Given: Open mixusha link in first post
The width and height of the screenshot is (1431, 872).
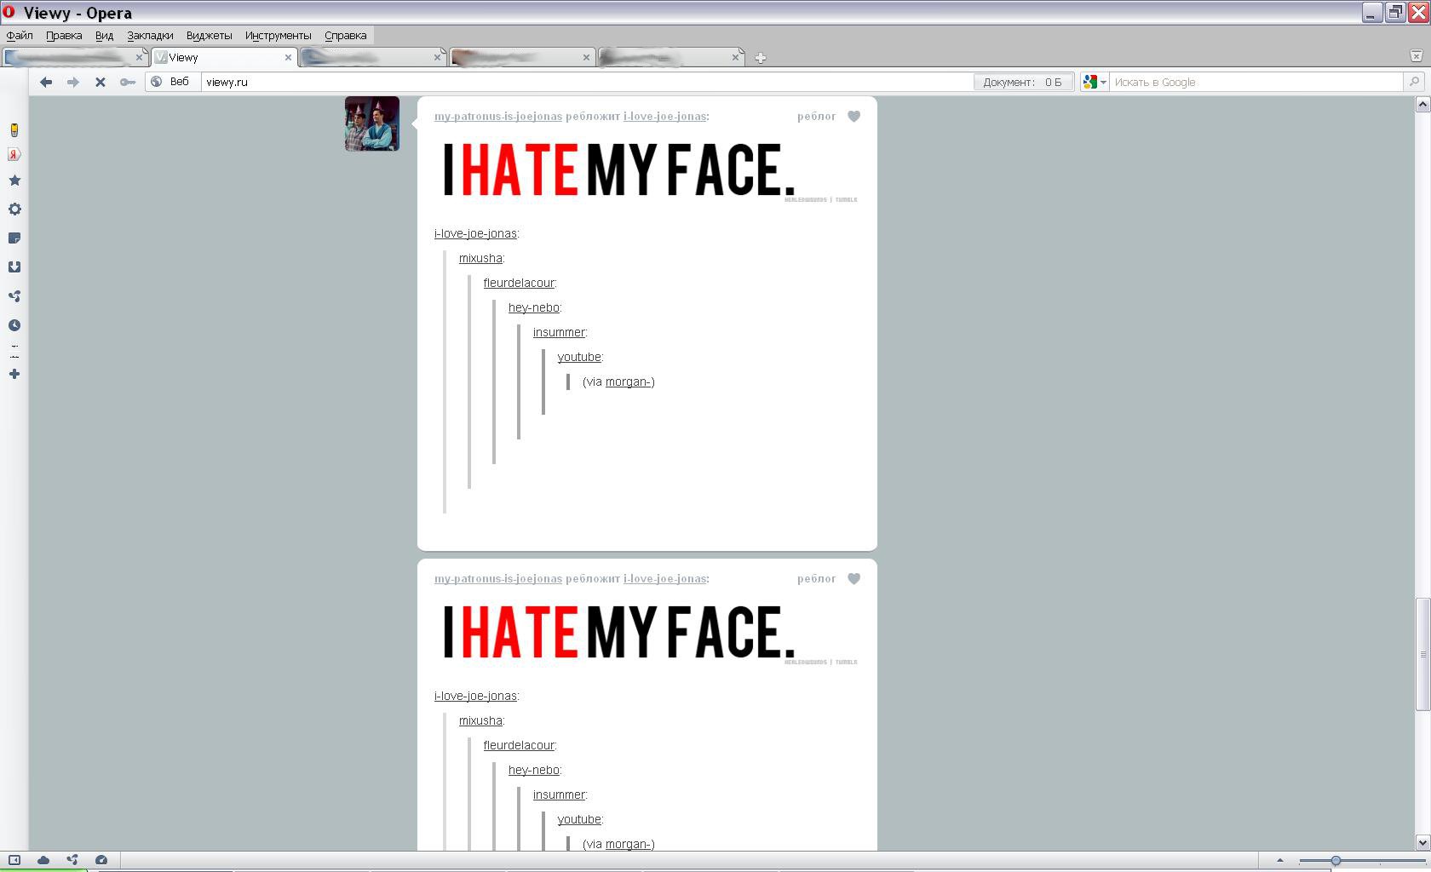Looking at the screenshot, I should 480,258.
